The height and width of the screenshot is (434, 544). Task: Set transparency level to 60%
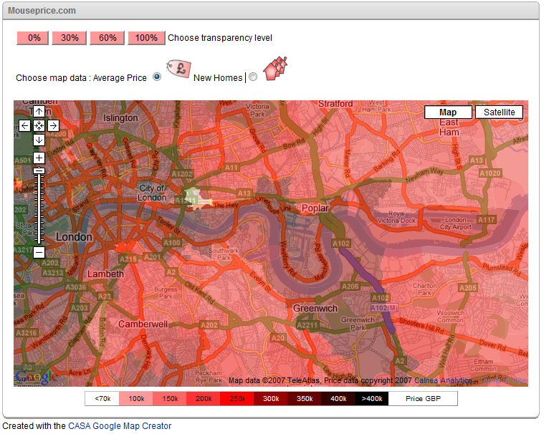click(108, 38)
